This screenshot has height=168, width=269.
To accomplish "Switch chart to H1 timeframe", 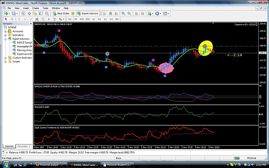I will (x=93, y=19).
